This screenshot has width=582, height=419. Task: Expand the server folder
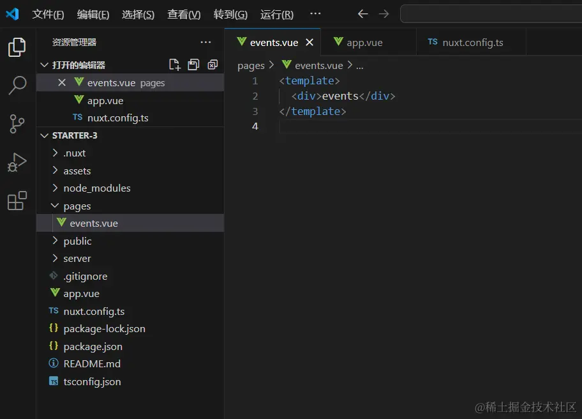(130, 259)
